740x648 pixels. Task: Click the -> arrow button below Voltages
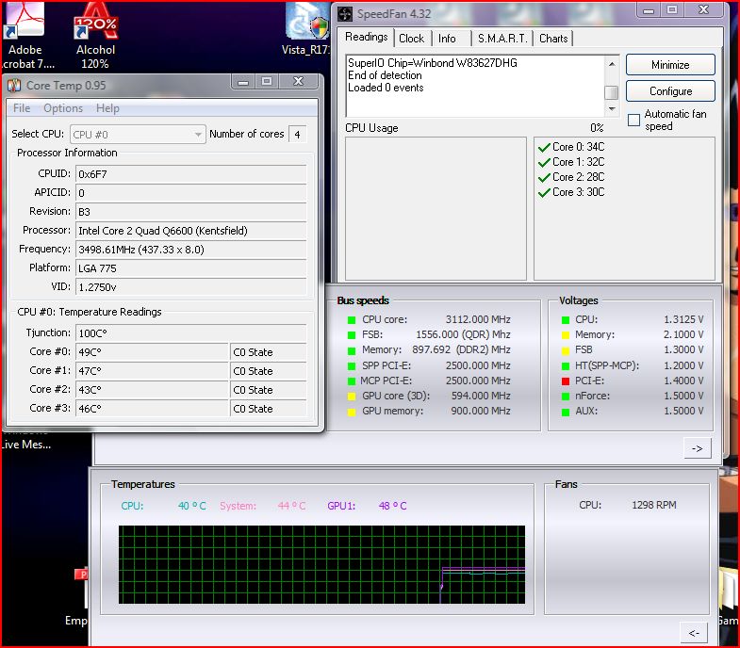[697, 448]
